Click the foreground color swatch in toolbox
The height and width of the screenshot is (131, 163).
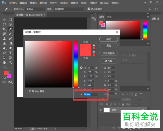[6, 73]
